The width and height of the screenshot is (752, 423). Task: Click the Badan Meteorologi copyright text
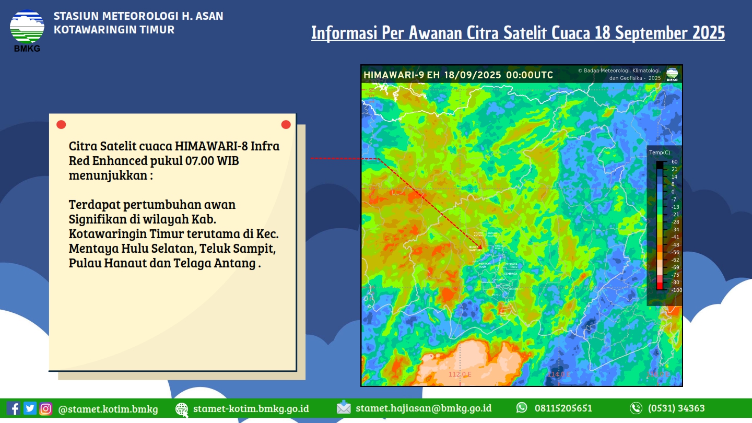coord(619,74)
